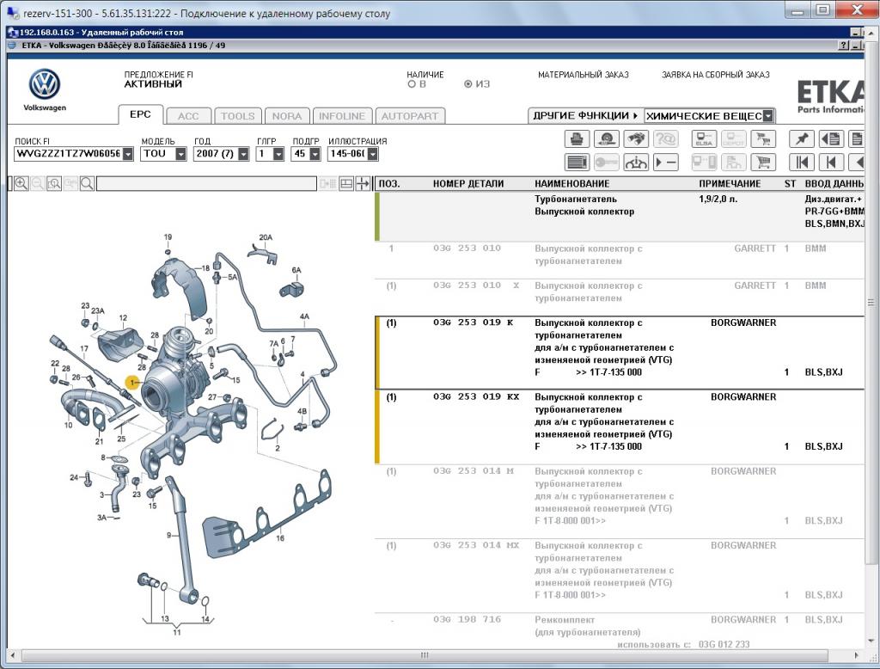
Task: Click the document with left arrow icon
Action: 831,138
